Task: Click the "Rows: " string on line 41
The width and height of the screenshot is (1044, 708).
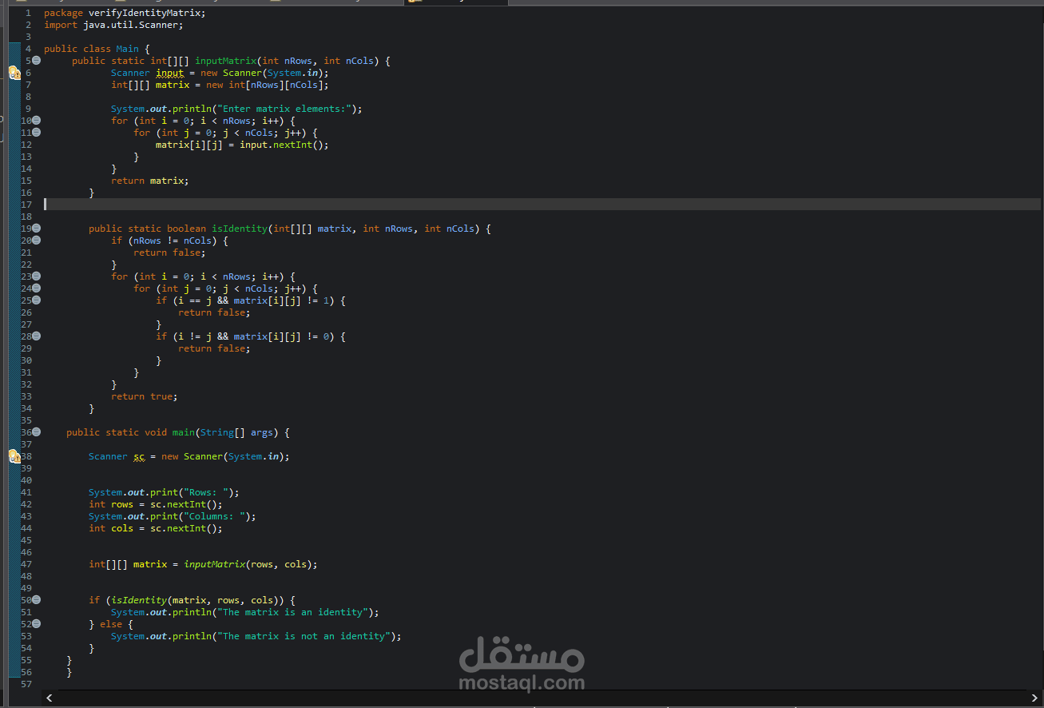Action: pyautogui.click(x=206, y=492)
